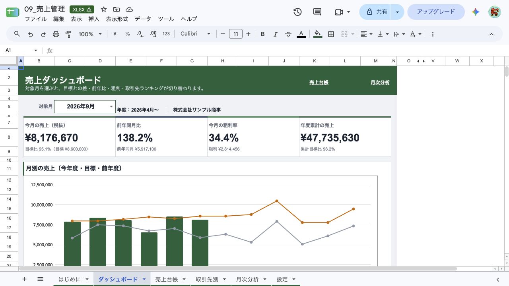
Task: Switch to the 月次分析 sheet tab
Action: pos(251,279)
